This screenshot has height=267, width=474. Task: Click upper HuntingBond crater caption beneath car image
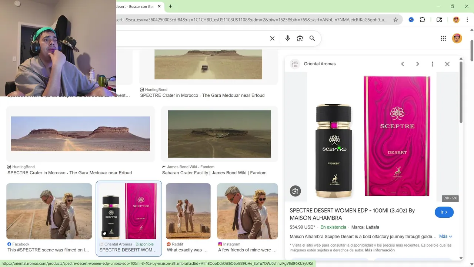pyautogui.click(x=202, y=95)
